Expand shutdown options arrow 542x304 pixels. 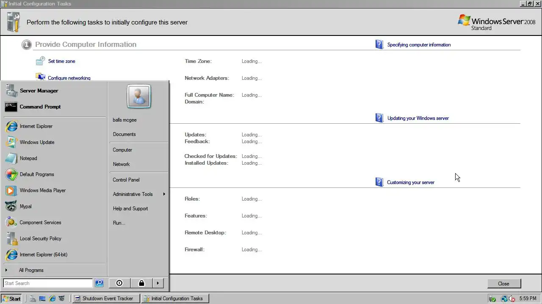click(x=158, y=283)
